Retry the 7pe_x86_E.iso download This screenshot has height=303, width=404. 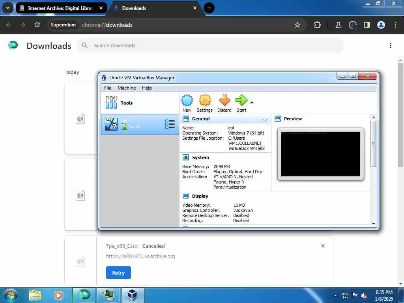[x=118, y=273]
